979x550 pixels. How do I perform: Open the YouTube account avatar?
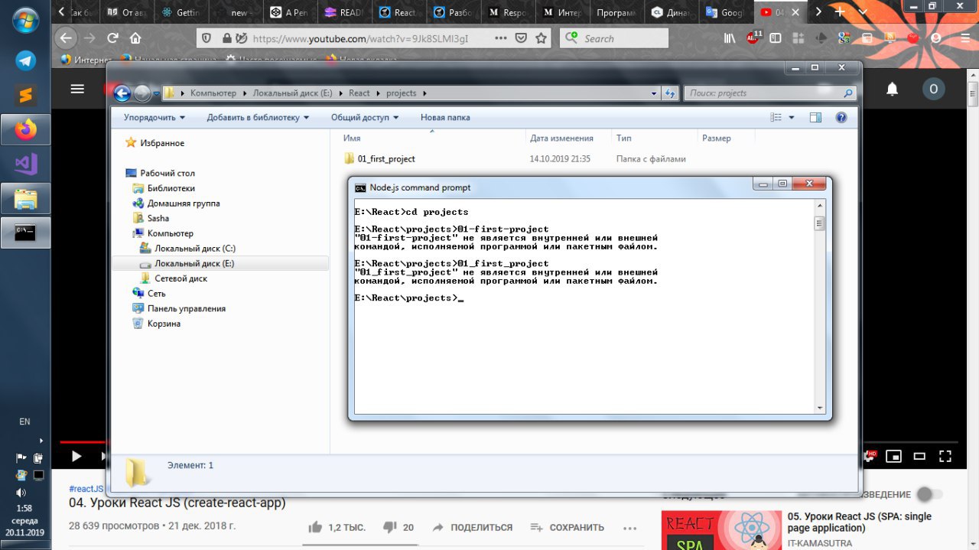(x=933, y=89)
